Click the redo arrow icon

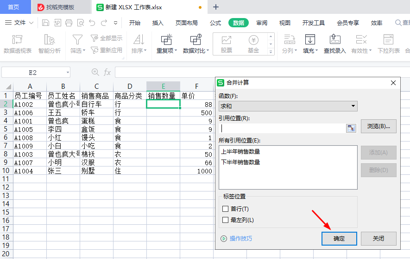104,23
